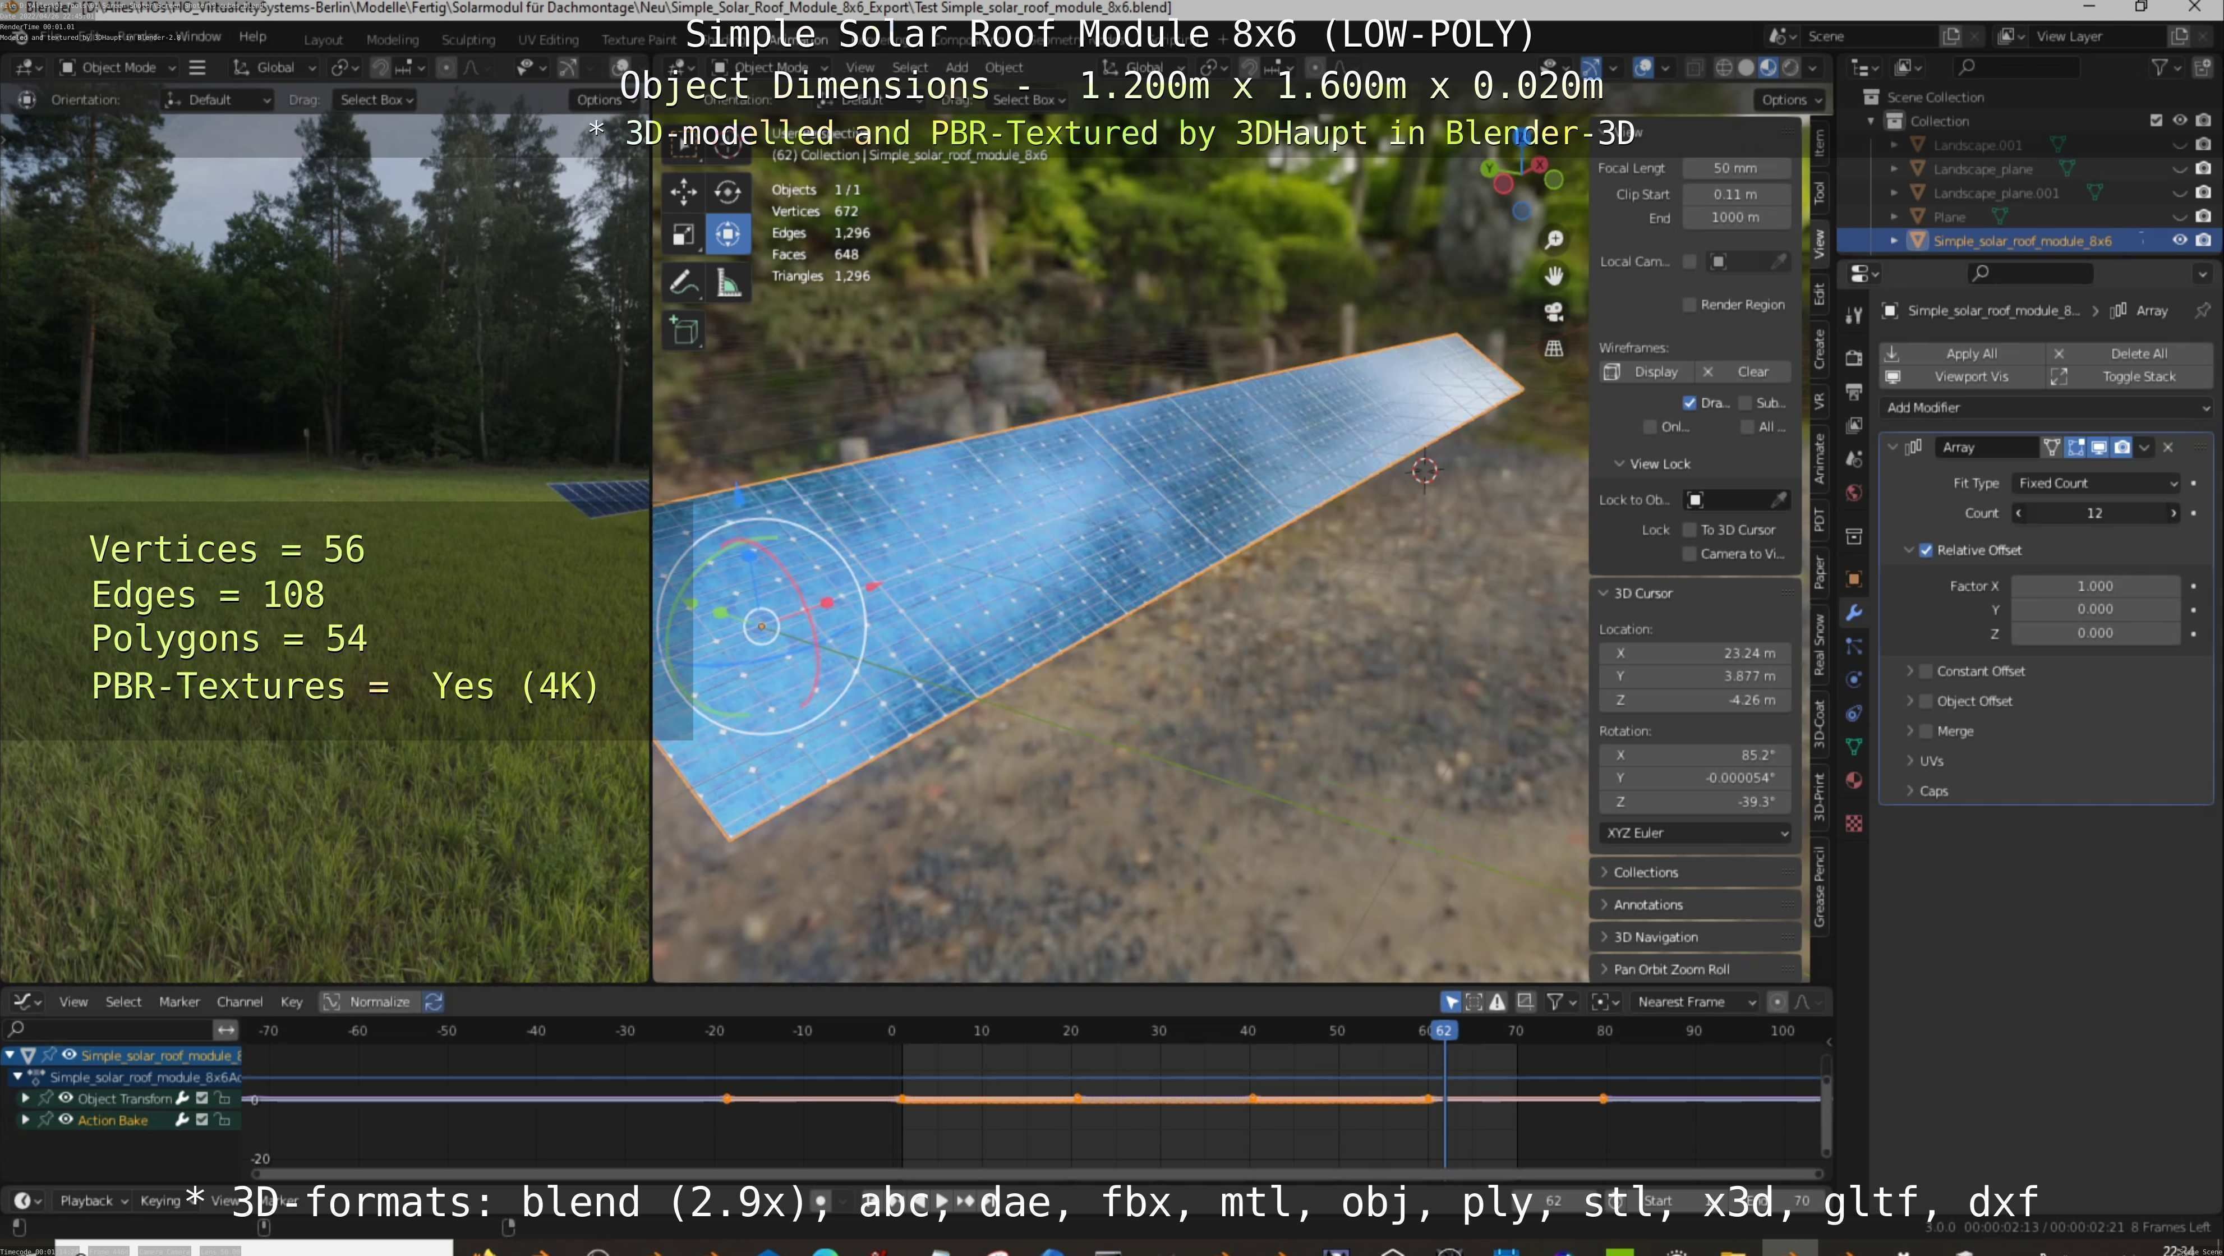Screen dimensions: 2224x1256
Task: Switch to the UV Editing workspace tab
Action: (548, 40)
